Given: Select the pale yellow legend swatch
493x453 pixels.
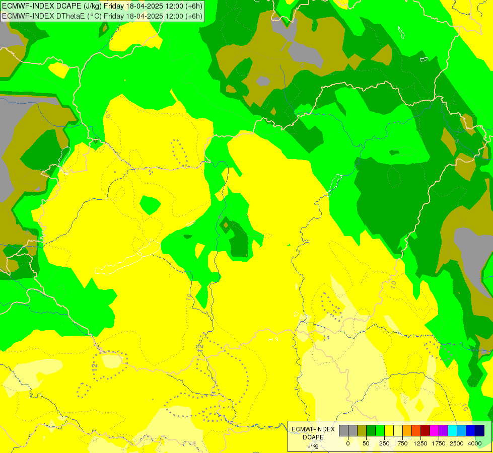Looking at the screenshot, I should point(398,430).
